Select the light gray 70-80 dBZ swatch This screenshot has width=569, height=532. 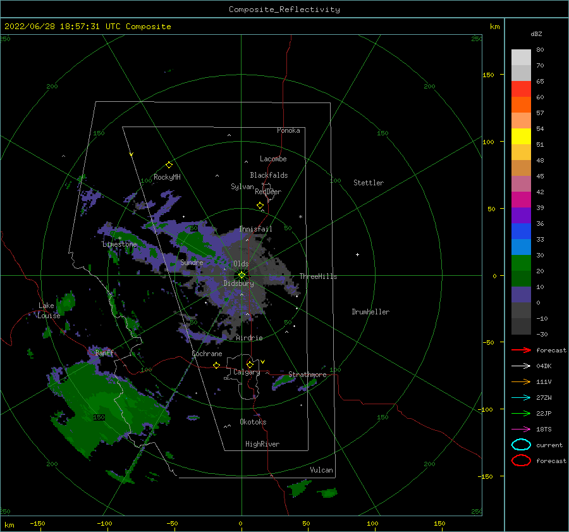[521, 58]
